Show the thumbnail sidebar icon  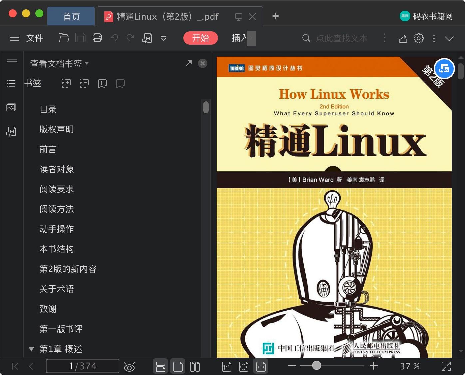11,107
